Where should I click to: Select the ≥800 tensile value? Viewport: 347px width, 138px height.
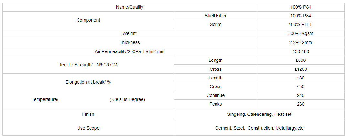click(300, 60)
